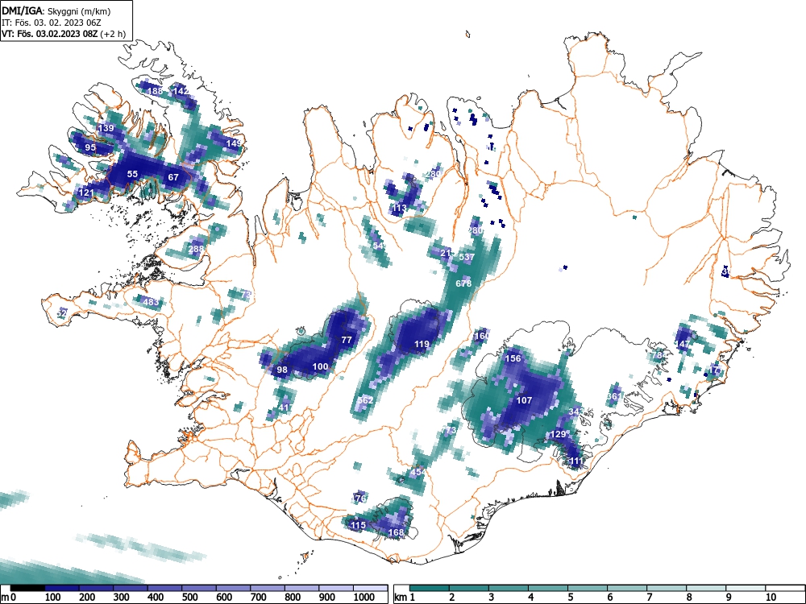Screen dimensions: 806x604
Task: Click the map value "98"
Action: (281, 370)
